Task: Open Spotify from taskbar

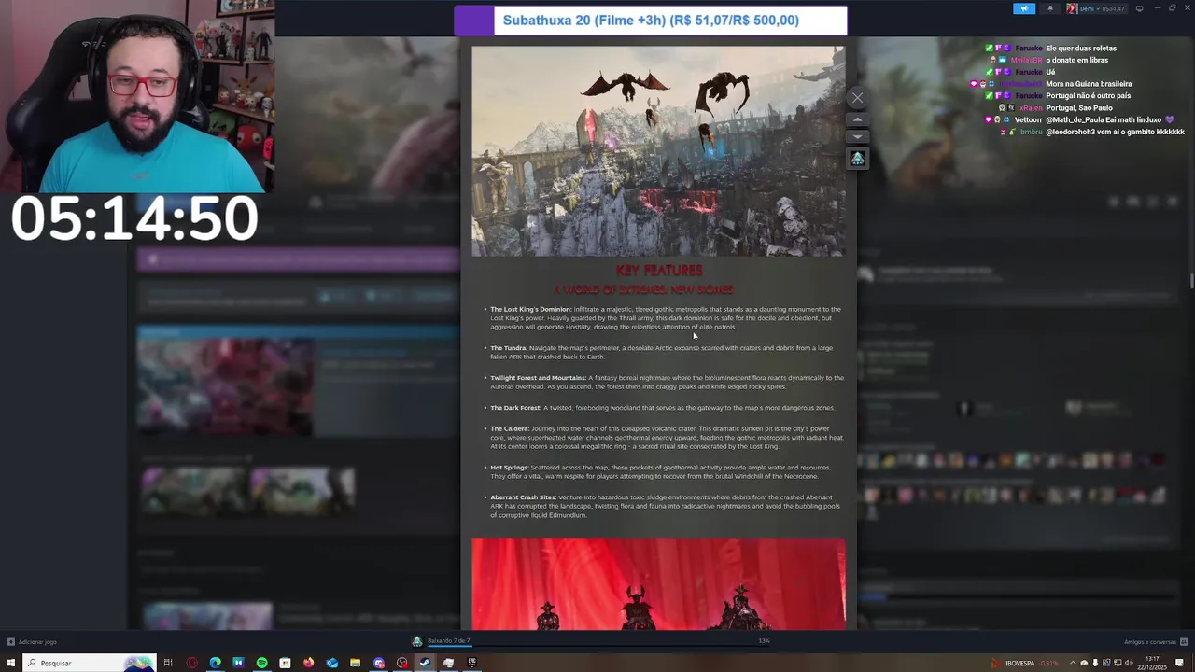Action: pos(261,663)
